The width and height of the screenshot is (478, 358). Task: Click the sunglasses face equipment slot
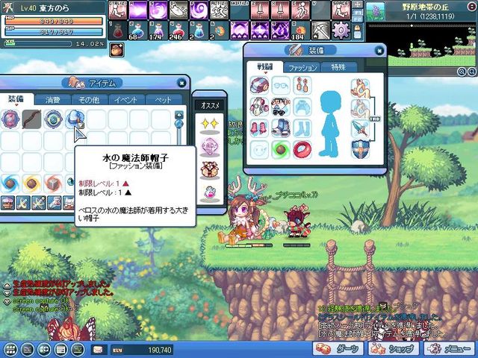pyautogui.click(x=281, y=107)
